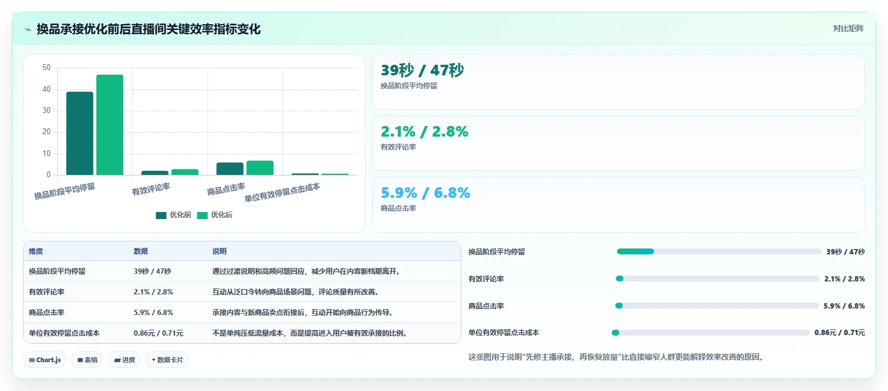Click the description starting with 不是单纯压低流量成本
888x391 pixels.
click(310, 333)
